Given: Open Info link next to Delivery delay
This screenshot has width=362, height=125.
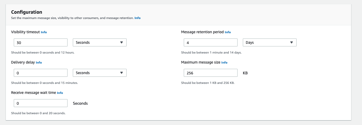Looking at the screenshot, I should click(39, 62).
